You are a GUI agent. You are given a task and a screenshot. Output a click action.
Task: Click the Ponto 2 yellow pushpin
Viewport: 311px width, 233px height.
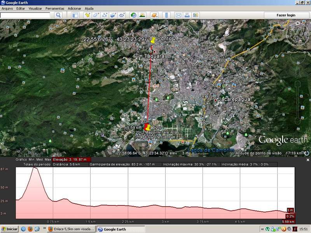(153, 40)
